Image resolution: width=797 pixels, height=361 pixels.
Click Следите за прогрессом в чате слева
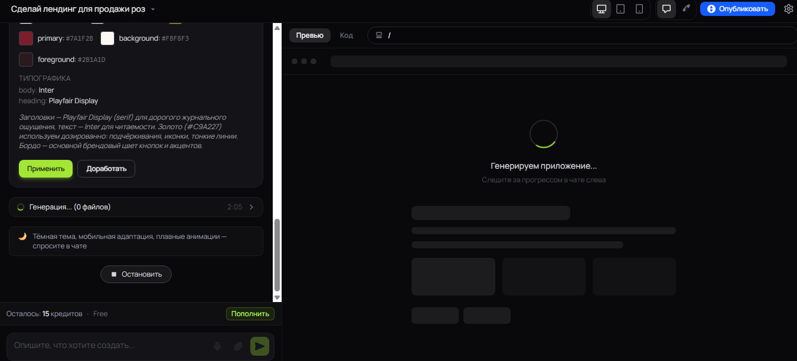coord(544,180)
